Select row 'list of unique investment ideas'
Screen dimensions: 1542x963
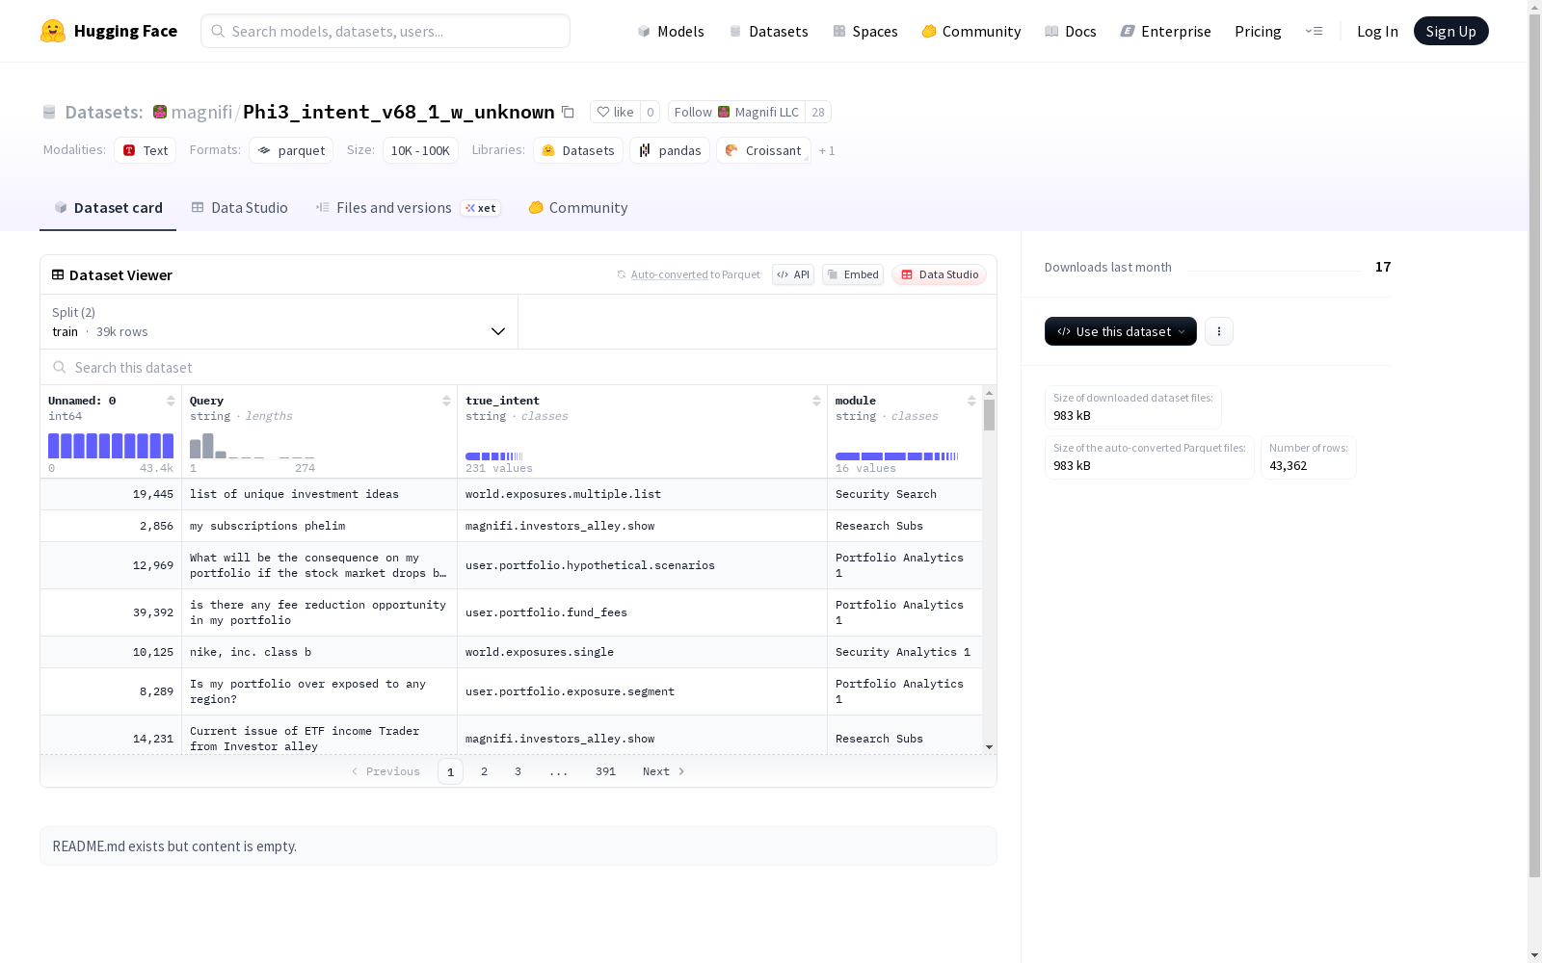click(x=511, y=494)
